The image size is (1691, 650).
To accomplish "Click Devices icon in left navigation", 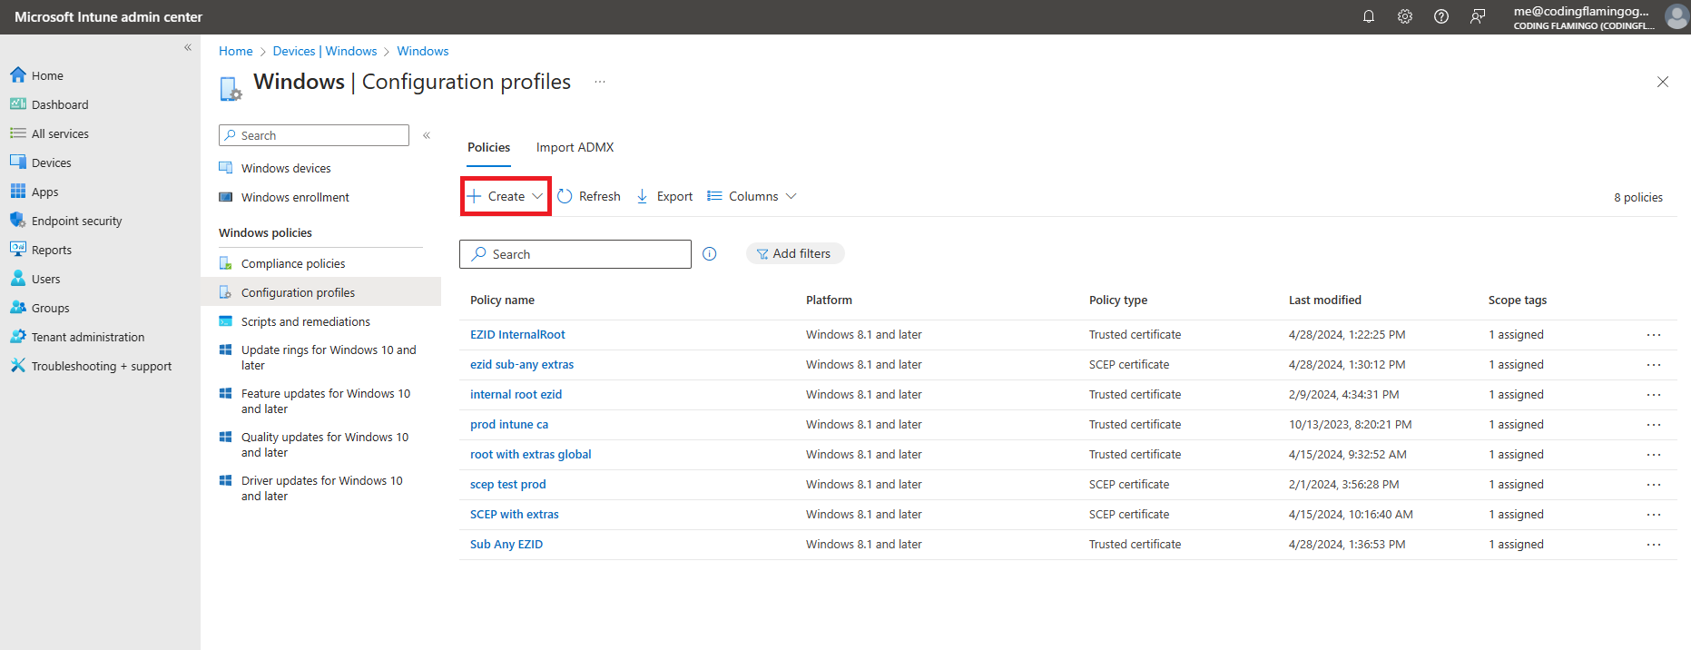I will 18,162.
